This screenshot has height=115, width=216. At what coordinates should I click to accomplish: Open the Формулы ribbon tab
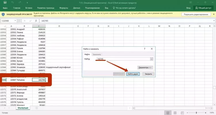(64, 8)
